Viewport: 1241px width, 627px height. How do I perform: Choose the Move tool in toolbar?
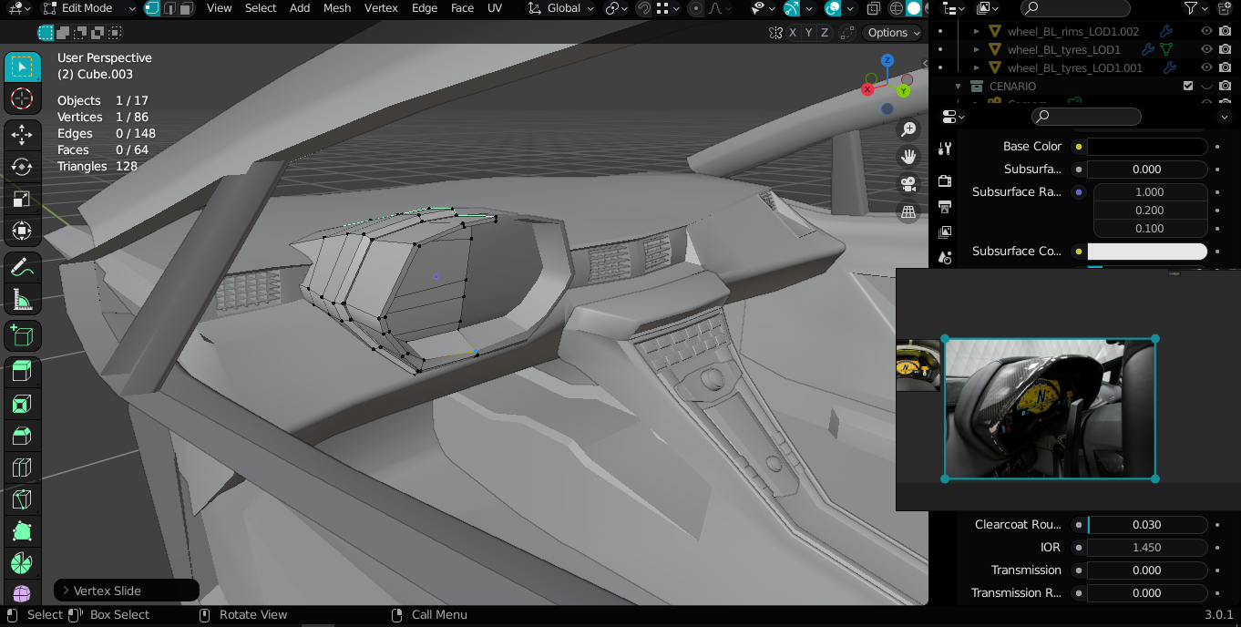23,135
